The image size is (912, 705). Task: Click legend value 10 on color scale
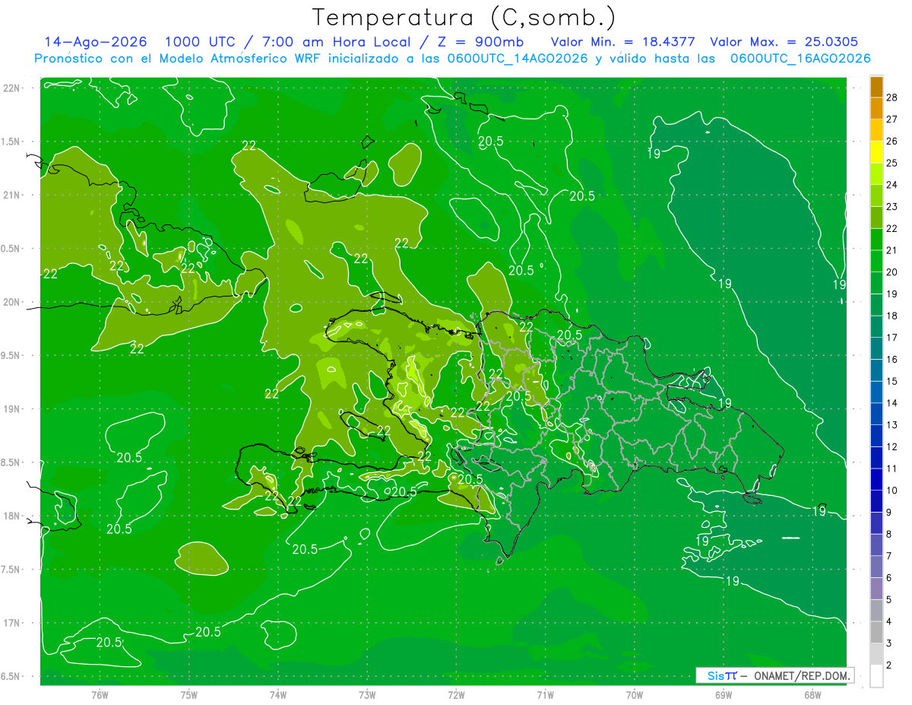point(892,491)
